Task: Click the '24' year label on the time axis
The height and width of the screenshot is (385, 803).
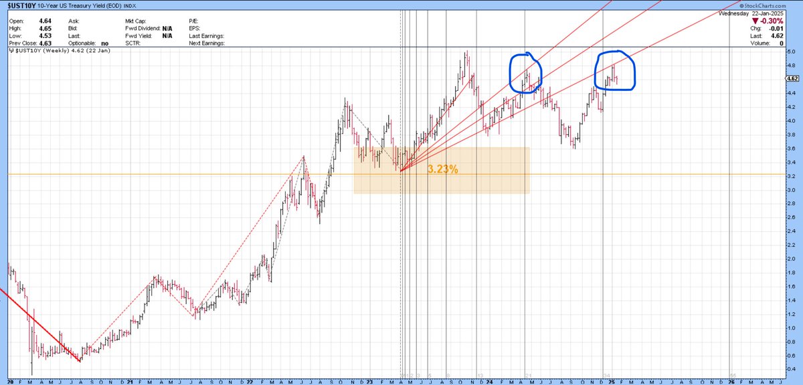Action: pyautogui.click(x=489, y=382)
